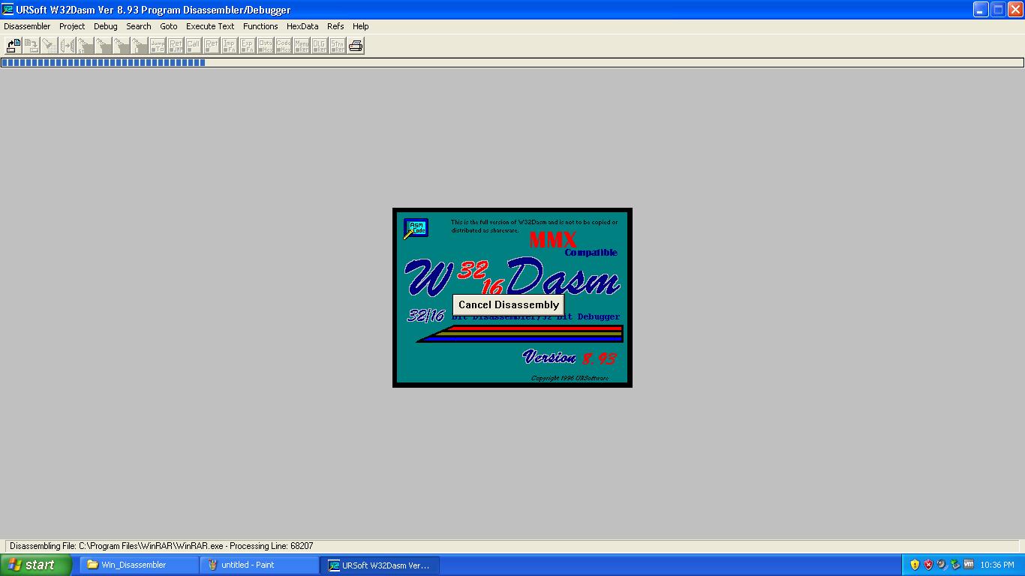Screen dimensions: 1025x576
Task: Click the Safely Remove Hardware tray icon
Action: (x=955, y=565)
